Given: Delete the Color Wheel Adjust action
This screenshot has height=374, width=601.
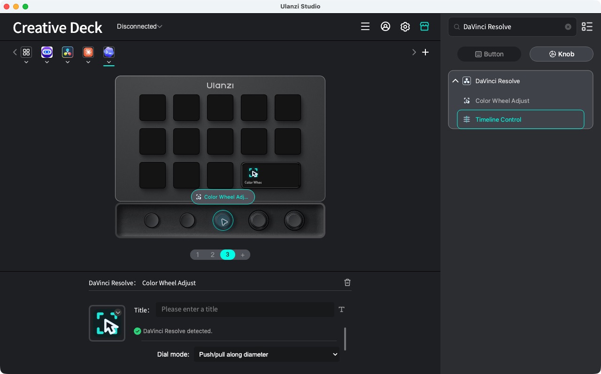Looking at the screenshot, I should point(347,282).
